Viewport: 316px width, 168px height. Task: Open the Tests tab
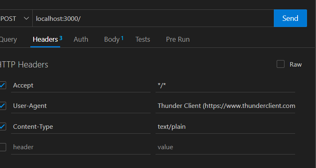click(143, 39)
